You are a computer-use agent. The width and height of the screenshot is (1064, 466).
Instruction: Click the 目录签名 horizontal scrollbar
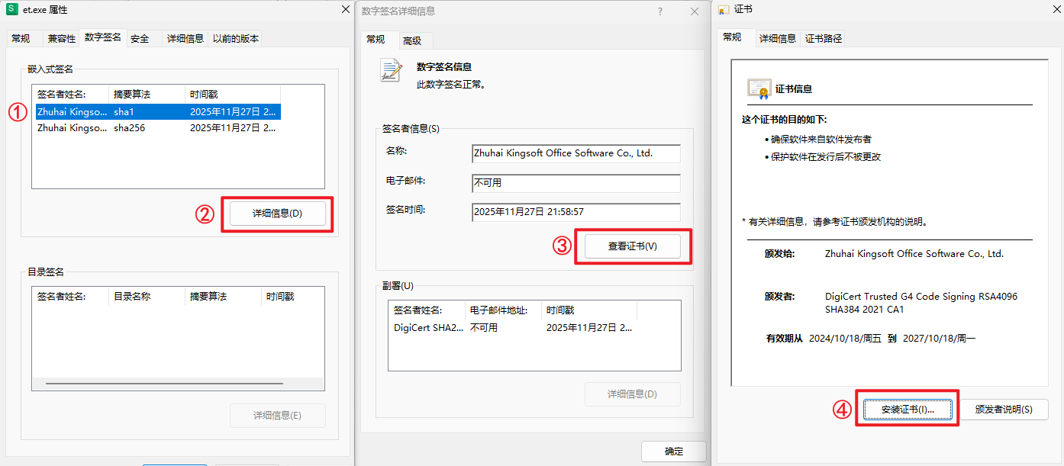coord(164,383)
